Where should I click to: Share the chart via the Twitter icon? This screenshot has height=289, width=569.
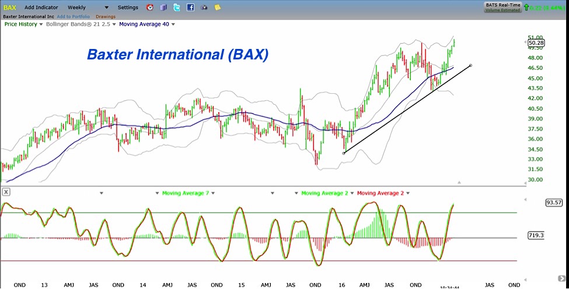tap(177, 7)
